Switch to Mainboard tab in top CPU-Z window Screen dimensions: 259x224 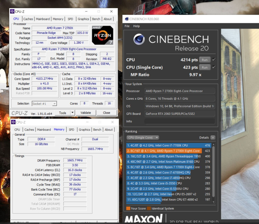pyautogui.click(x=43, y=19)
